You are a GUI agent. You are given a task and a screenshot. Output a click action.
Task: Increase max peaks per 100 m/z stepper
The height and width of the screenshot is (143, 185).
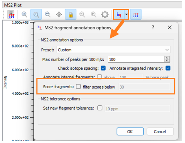167,58
